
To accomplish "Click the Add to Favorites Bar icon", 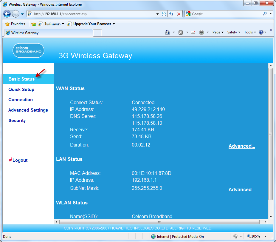I will click(x=33, y=24).
